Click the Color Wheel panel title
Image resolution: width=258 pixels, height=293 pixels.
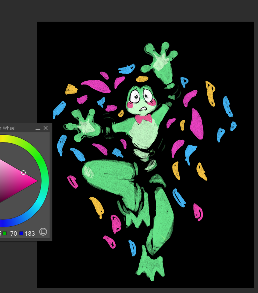click(8, 128)
